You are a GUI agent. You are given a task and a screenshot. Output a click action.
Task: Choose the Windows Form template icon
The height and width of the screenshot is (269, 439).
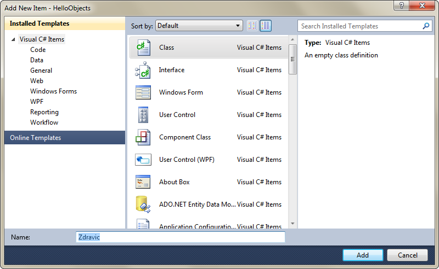(x=143, y=92)
